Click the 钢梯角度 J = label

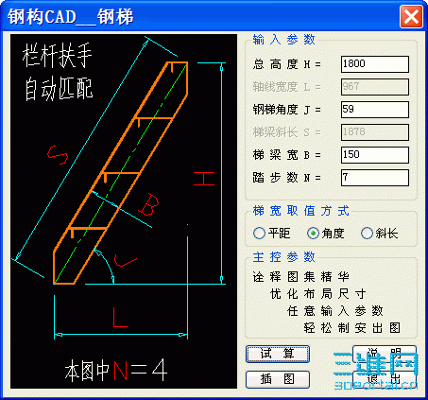(287, 110)
